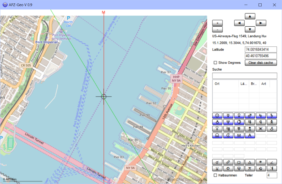Enable the Cupido symbol button
This screenshot has width=282, height=184.
(x=250, y=122)
